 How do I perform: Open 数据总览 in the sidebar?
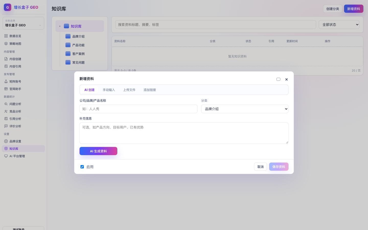coord(23,36)
